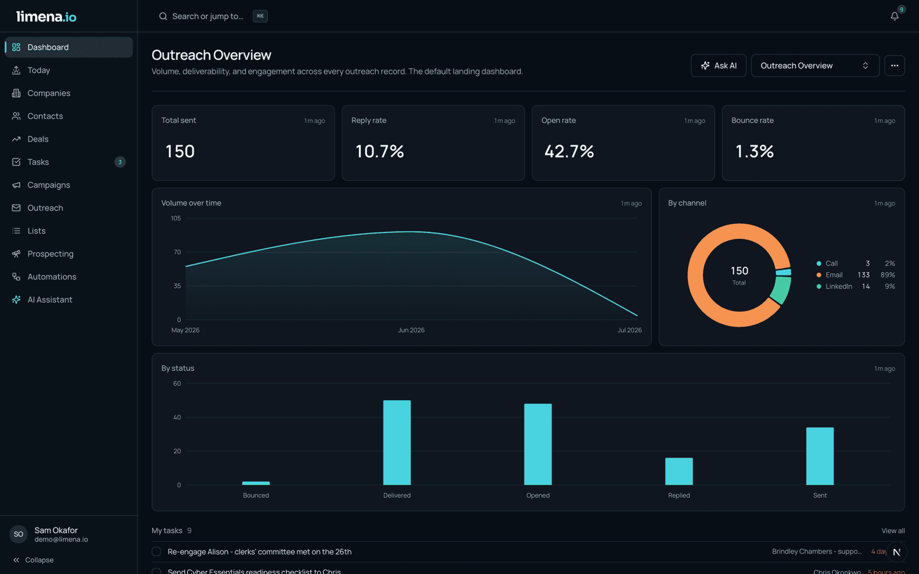Click the LinkedIn legend color dot

point(818,286)
